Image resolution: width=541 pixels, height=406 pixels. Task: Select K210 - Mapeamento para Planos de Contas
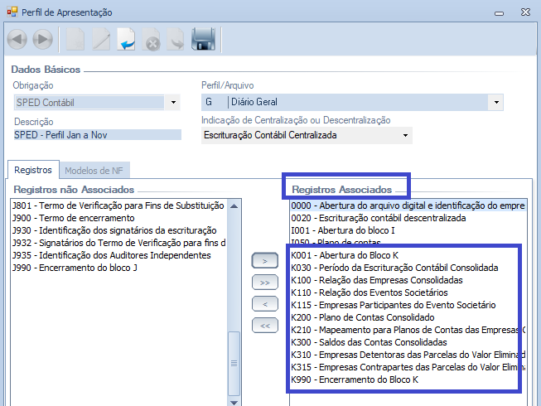tap(408, 330)
